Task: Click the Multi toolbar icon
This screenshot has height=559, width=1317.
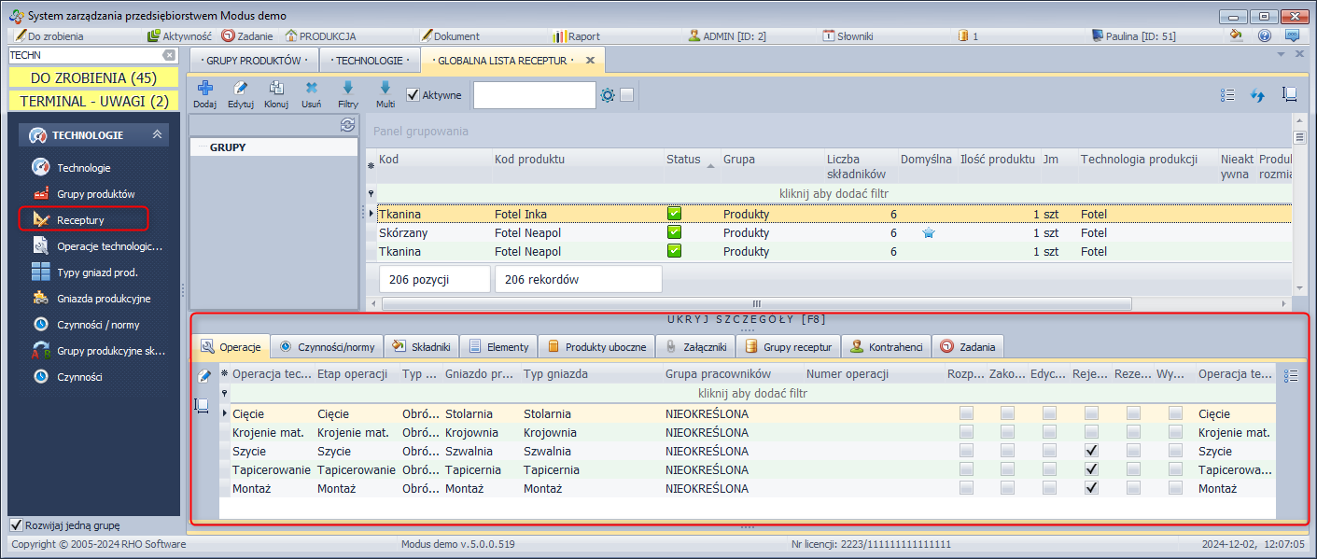Action: tap(385, 90)
